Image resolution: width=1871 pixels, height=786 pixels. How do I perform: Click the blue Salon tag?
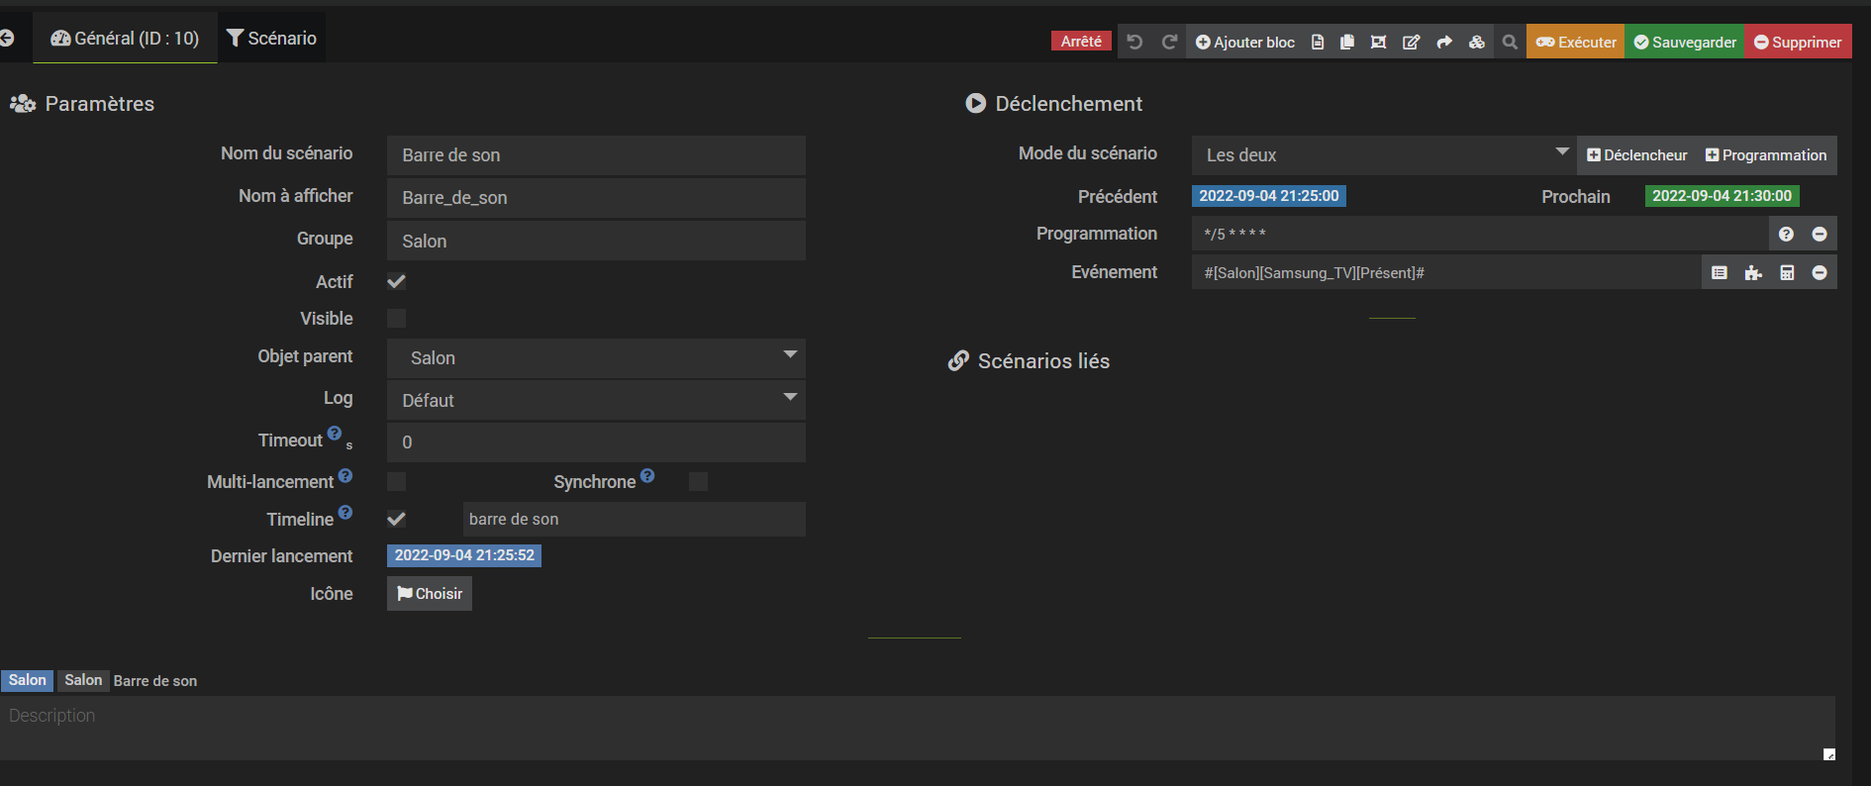point(28,680)
